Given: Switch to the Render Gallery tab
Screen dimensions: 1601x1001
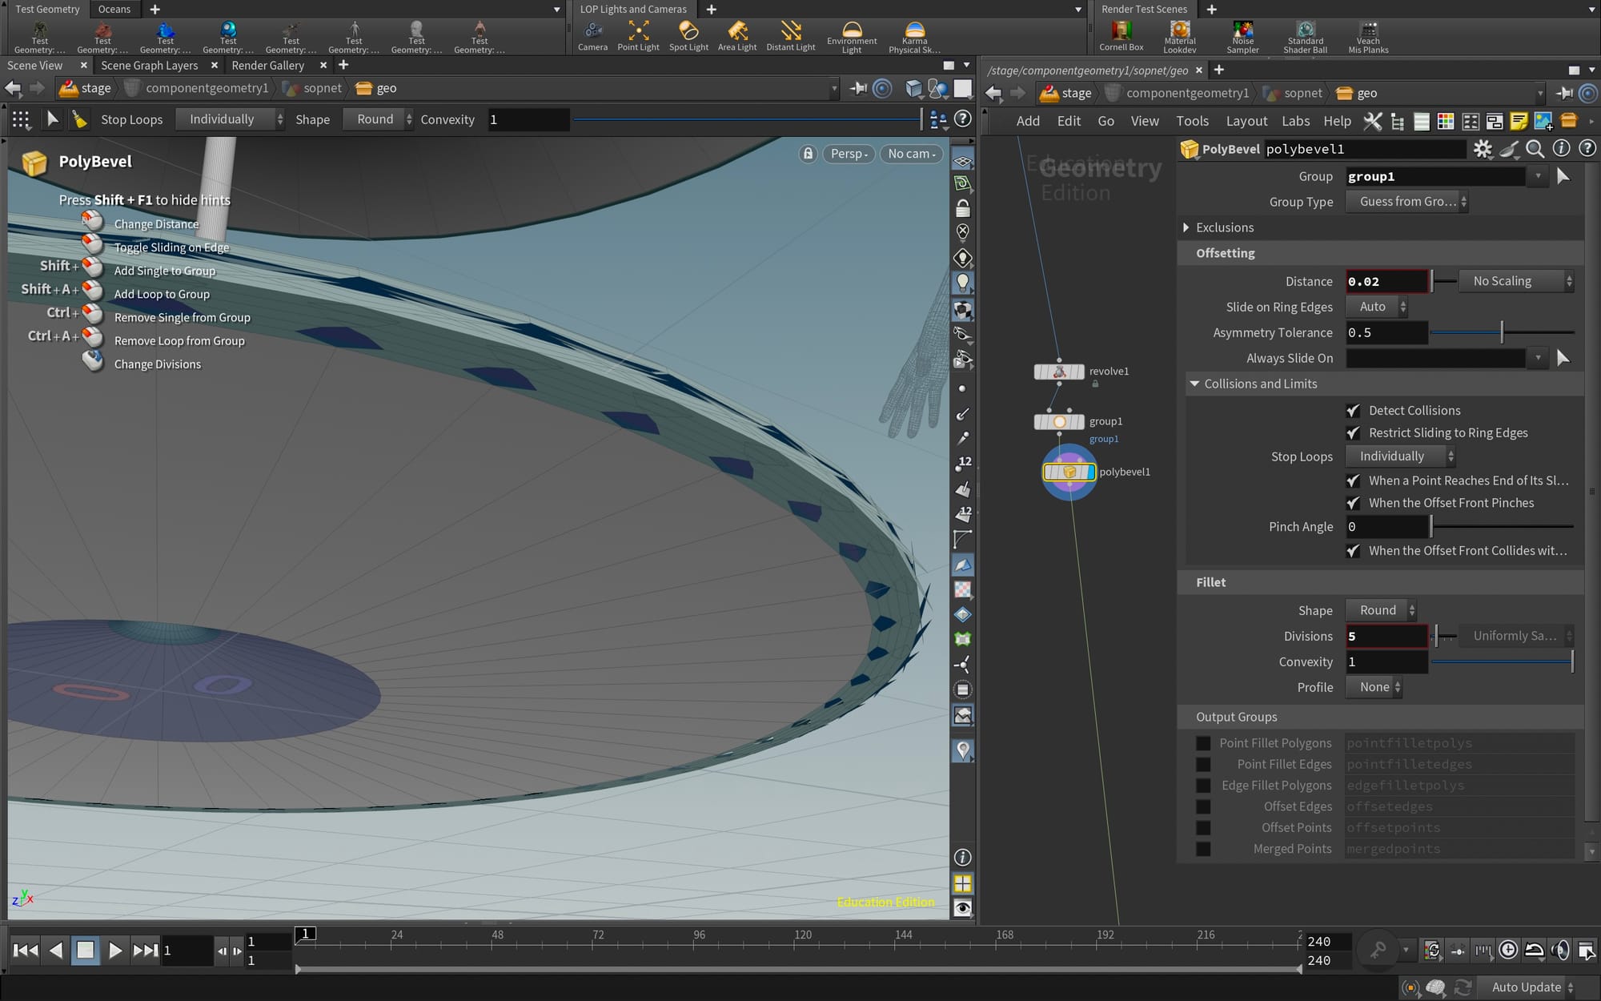Looking at the screenshot, I should pyautogui.click(x=267, y=66).
